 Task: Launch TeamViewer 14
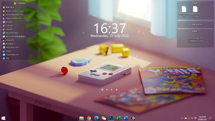(10, 55)
